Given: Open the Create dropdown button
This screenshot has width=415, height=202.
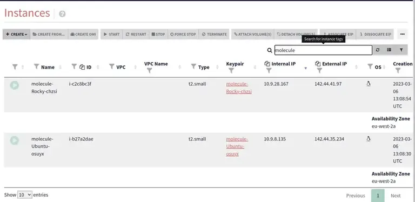Looking at the screenshot, I should point(16,35).
